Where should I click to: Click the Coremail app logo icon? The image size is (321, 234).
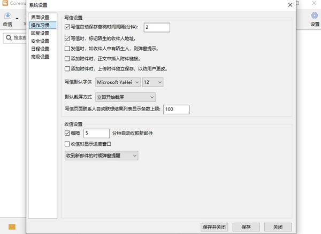click(x=5, y=3)
